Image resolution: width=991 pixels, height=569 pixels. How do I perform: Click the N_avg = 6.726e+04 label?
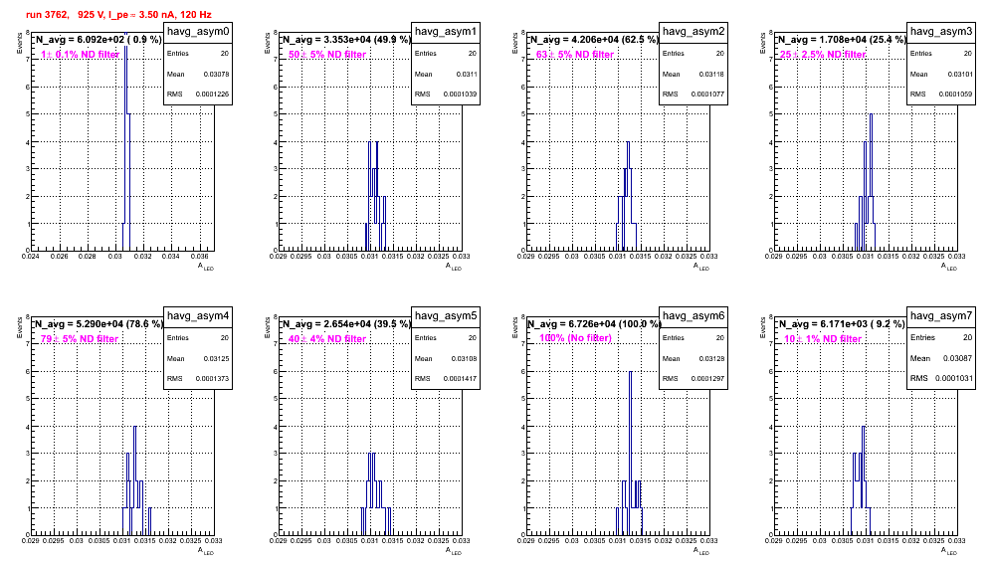[x=594, y=323]
